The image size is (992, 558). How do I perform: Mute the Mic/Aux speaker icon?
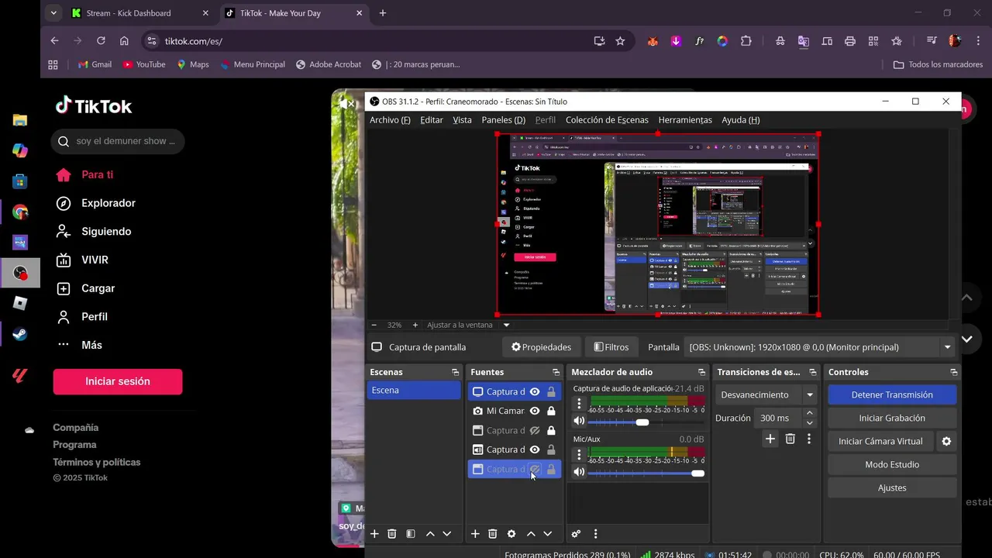click(x=579, y=472)
